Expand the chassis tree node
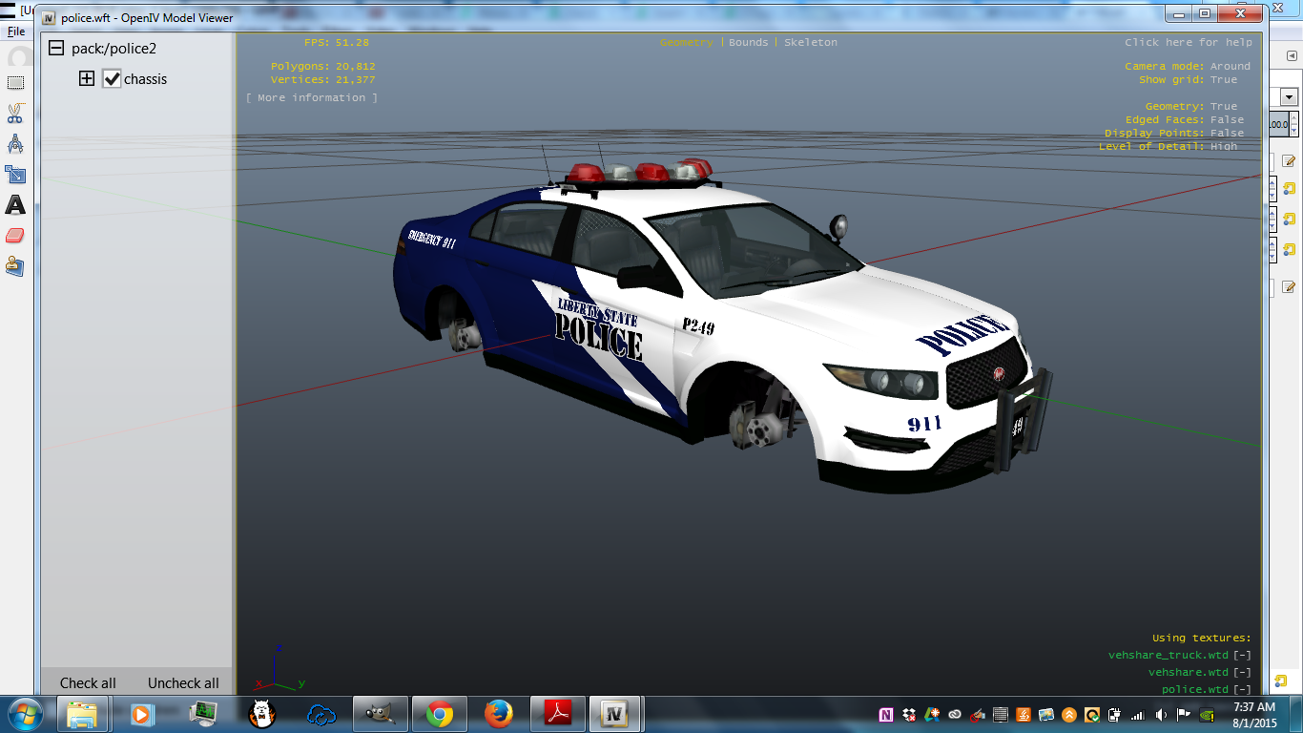The image size is (1303, 733). 87,79
